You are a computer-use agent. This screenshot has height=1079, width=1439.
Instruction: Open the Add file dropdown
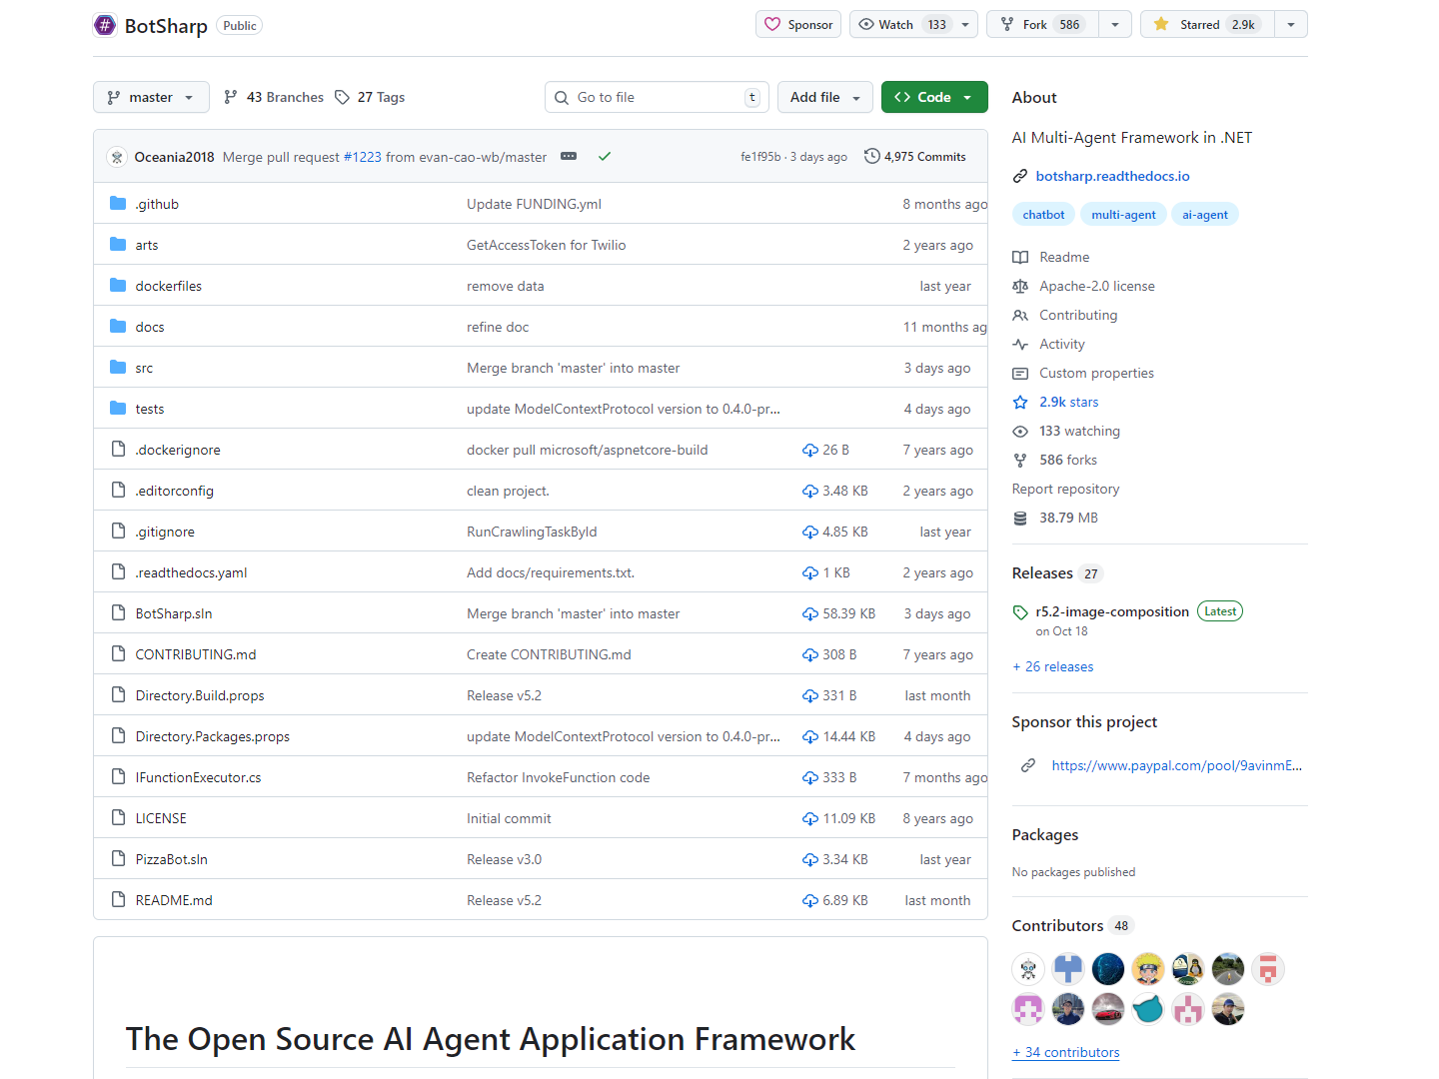point(824,97)
